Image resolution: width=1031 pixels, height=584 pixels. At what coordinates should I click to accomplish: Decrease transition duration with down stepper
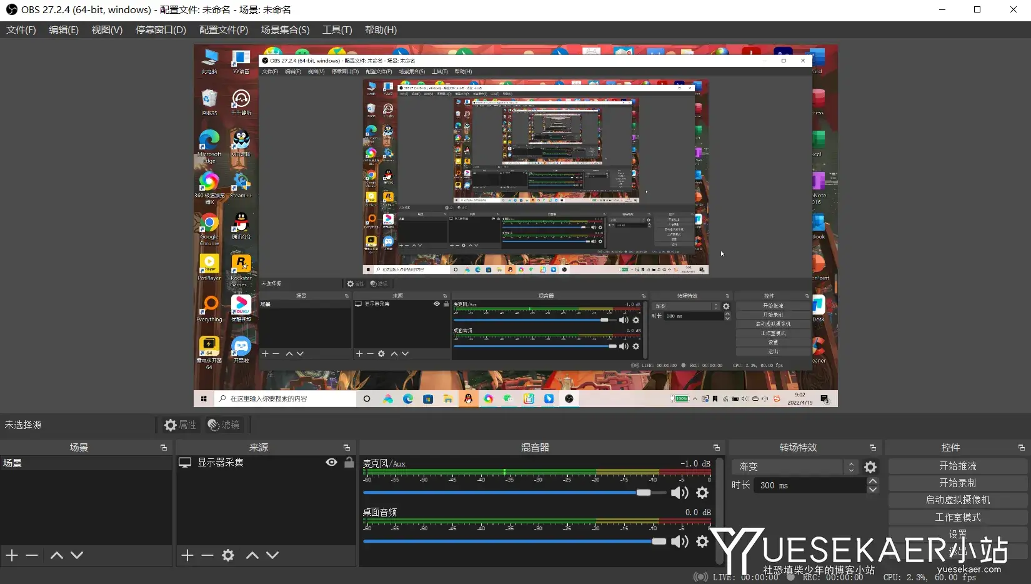click(x=873, y=490)
